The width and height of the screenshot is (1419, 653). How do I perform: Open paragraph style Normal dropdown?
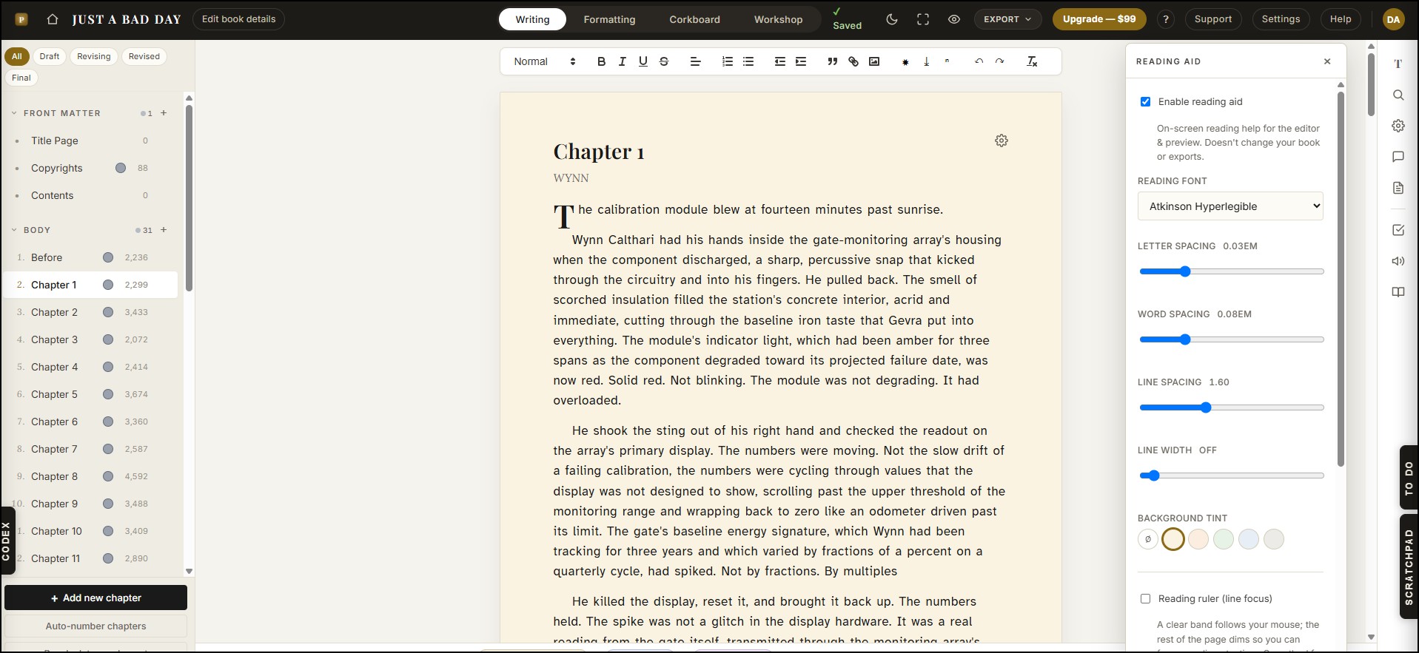coord(545,61)
